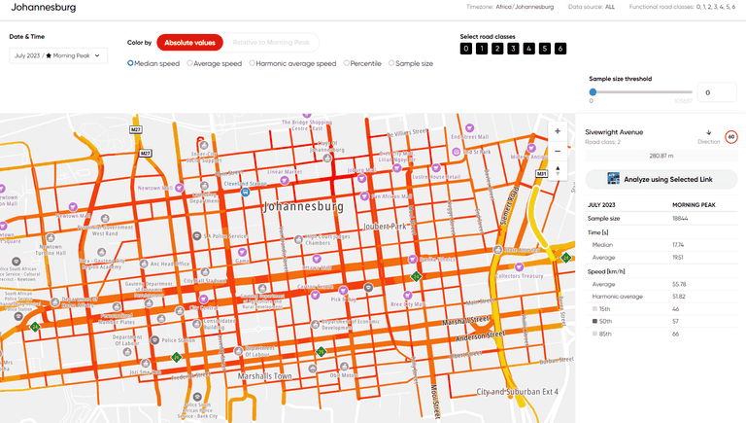746x423 pixels.
Task: Click Analyze using Selected Link button
Action: [x=661, y=179]
